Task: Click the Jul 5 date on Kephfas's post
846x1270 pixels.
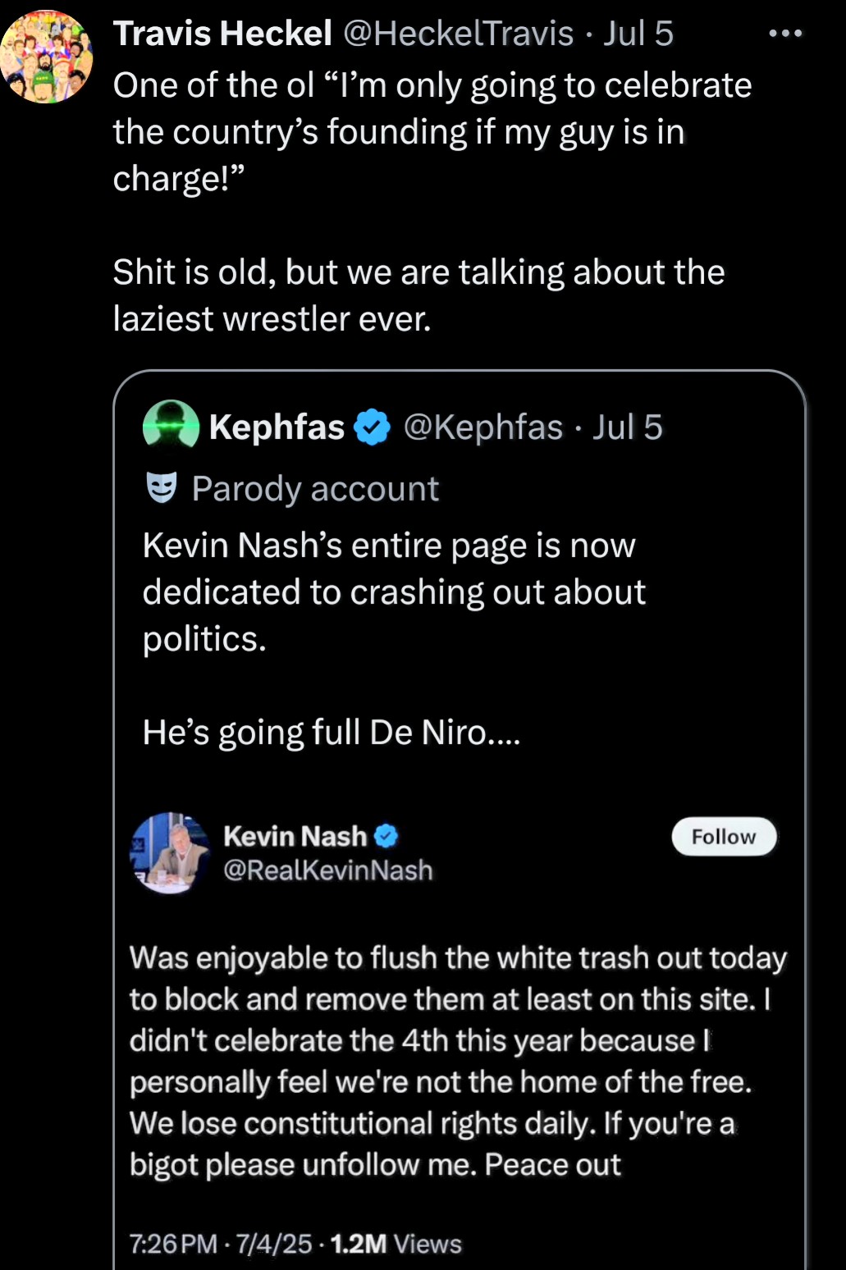Action: pyautogui.click(x=628, y=427)
